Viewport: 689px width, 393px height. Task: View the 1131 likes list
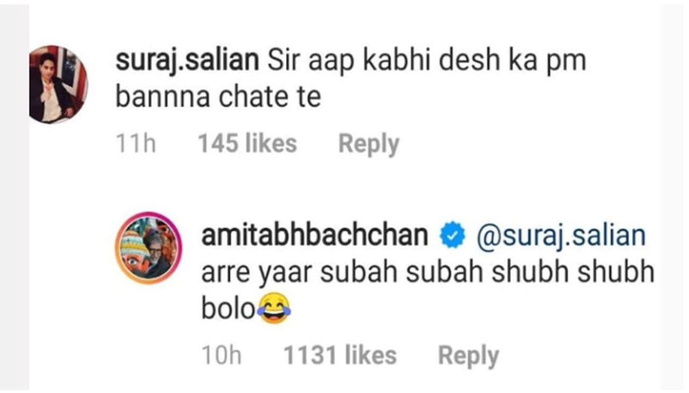pyautogui.click(x=340, y=355)
